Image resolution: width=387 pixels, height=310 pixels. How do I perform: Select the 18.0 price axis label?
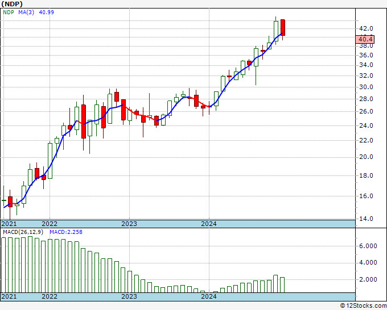(366, 176)
